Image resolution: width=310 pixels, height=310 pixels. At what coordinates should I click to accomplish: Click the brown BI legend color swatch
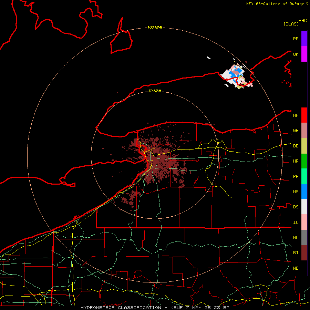[304, 253]
